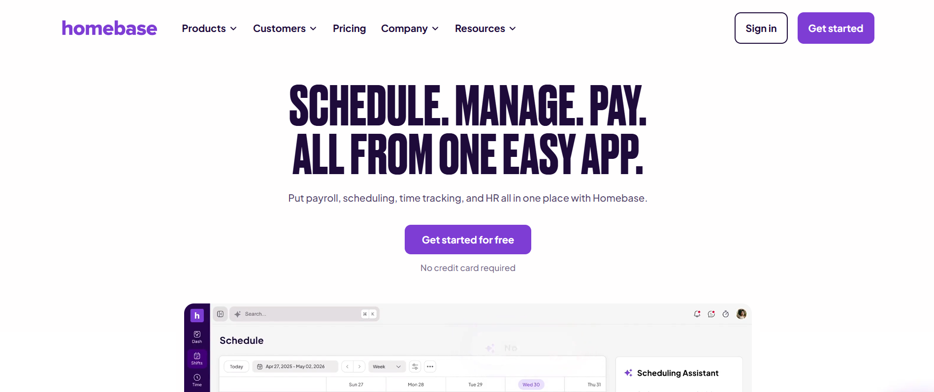Expand the Customers menu
Screen dimensions: 934x392
pyautogui.click(x=285, y=29)
